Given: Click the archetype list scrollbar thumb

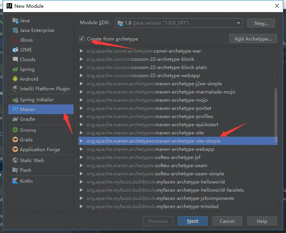Looking at the screenshot, I should click(276, 116).
